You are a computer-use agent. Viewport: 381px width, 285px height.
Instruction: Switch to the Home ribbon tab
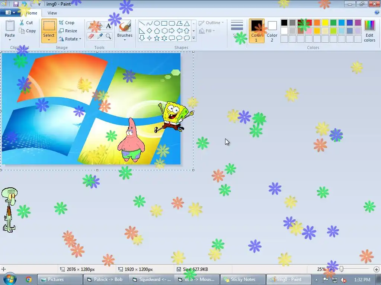(x=31, y=13)
